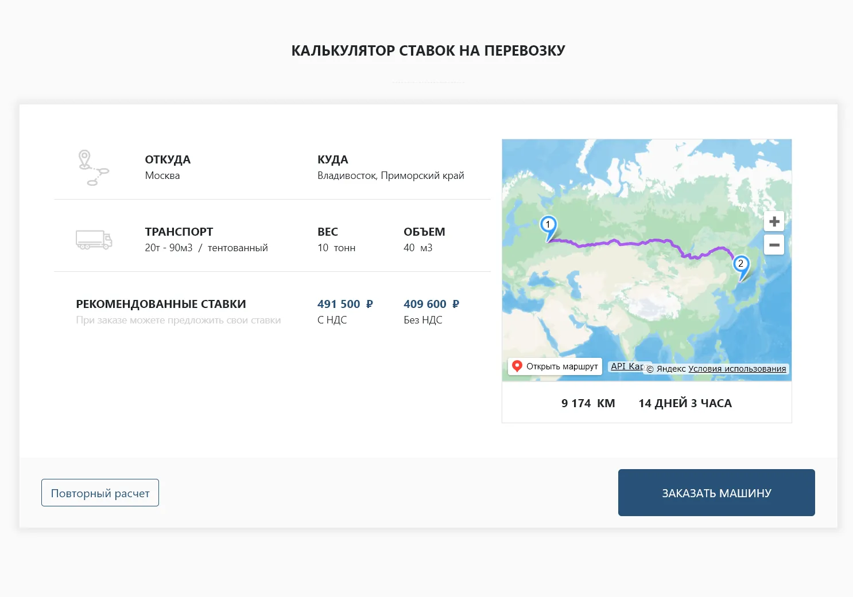Click the 10 тонн weight value

(x=336, y=248)
